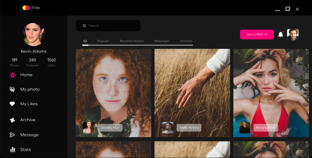Open Message label in sidebar
This screenshot has height=158, width=312.
tap(29, 135)
